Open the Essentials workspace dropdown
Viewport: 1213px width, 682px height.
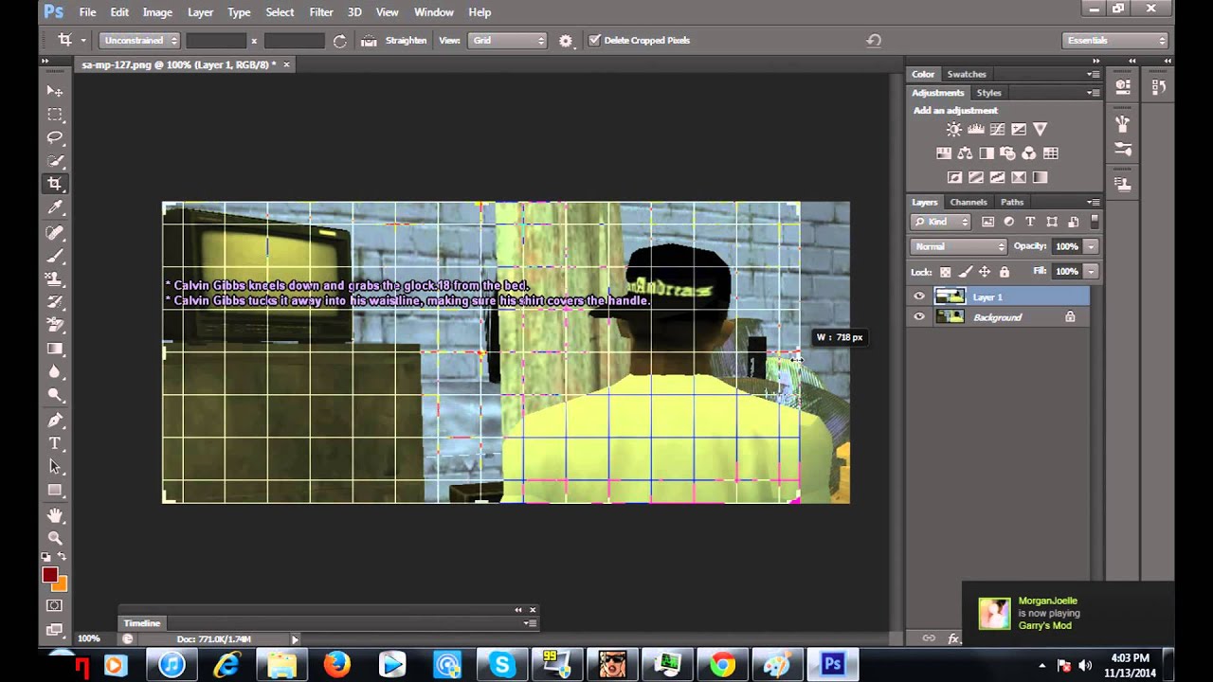point(1115,41)
